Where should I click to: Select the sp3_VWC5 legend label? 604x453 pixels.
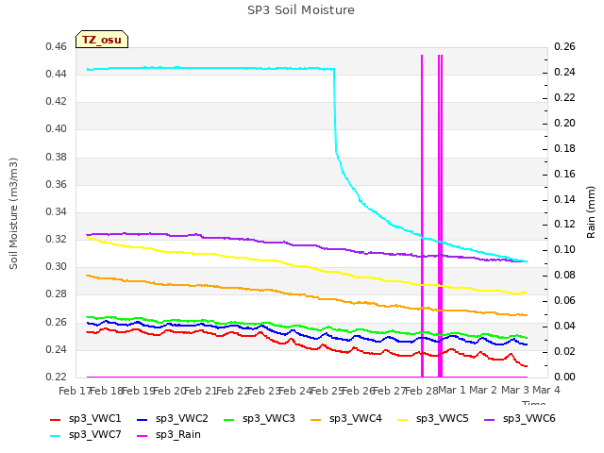[443, 419]
